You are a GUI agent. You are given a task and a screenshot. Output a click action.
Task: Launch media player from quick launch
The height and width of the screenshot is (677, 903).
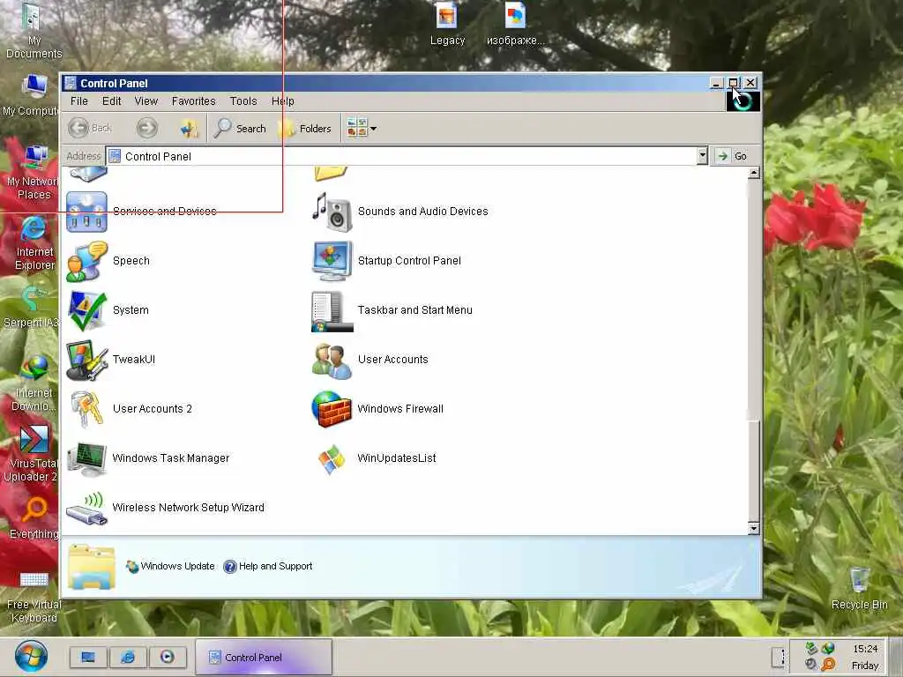tap(168, 657)
